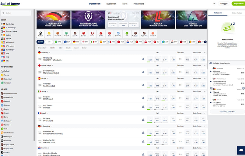
Task: Select the Darts sport icon tile
Action: 110,34
